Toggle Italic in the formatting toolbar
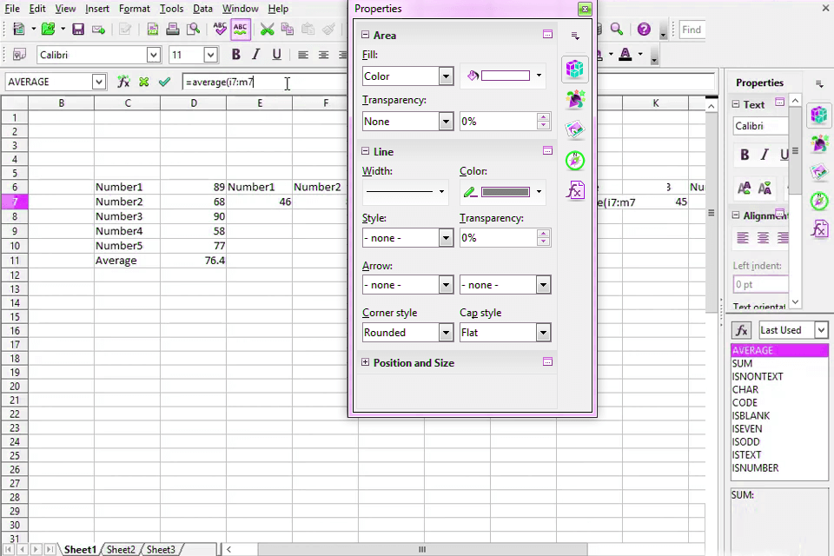 click(x=256, y=55)
